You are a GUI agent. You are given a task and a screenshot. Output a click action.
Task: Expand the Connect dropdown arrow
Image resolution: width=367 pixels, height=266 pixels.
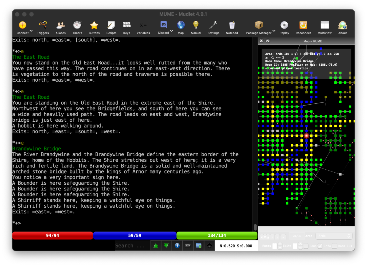coord(31,31)
